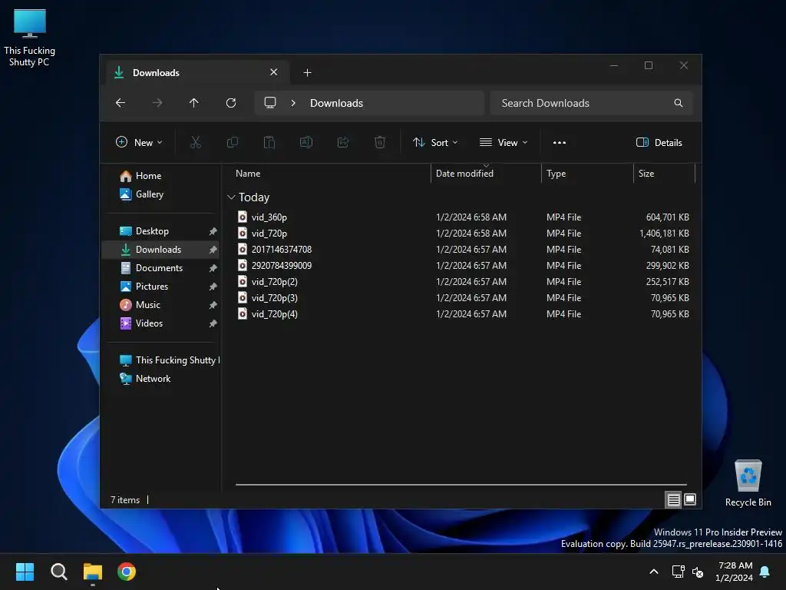Select Downloads in the sidebar
This screenshot has height=590, width=786.
[x=161, y=250]
